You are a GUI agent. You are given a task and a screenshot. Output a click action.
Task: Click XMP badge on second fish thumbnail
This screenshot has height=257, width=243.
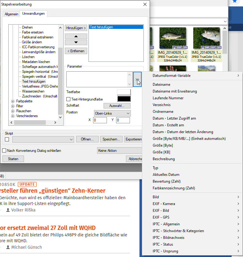(207, 48)
